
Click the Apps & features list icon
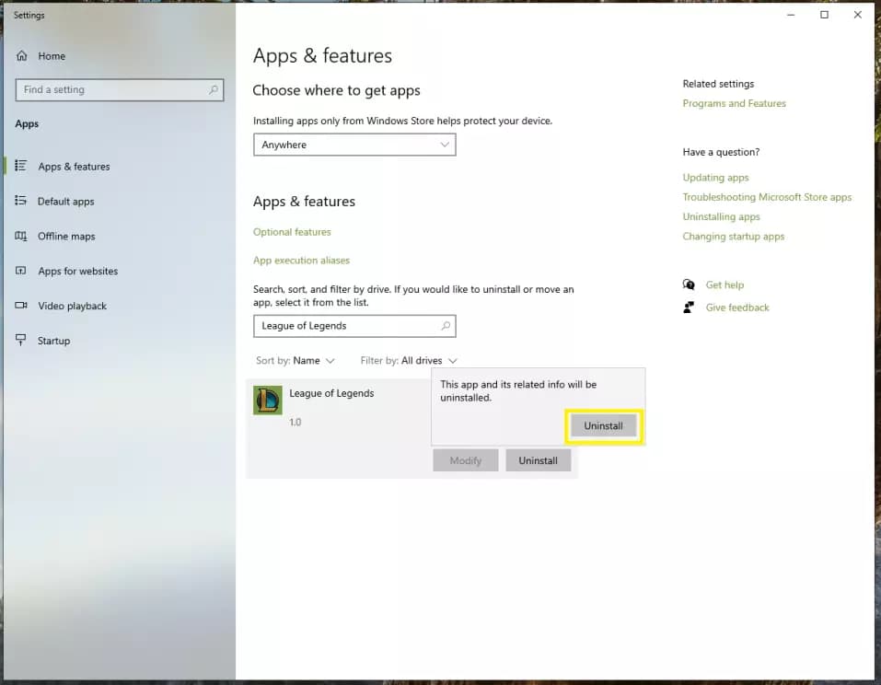[x=21, y=166]
